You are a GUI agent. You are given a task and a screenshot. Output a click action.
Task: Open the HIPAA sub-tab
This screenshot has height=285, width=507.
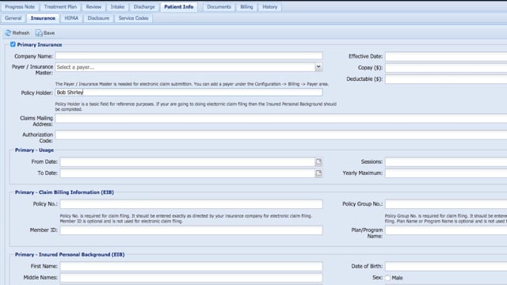click(71, 18)
